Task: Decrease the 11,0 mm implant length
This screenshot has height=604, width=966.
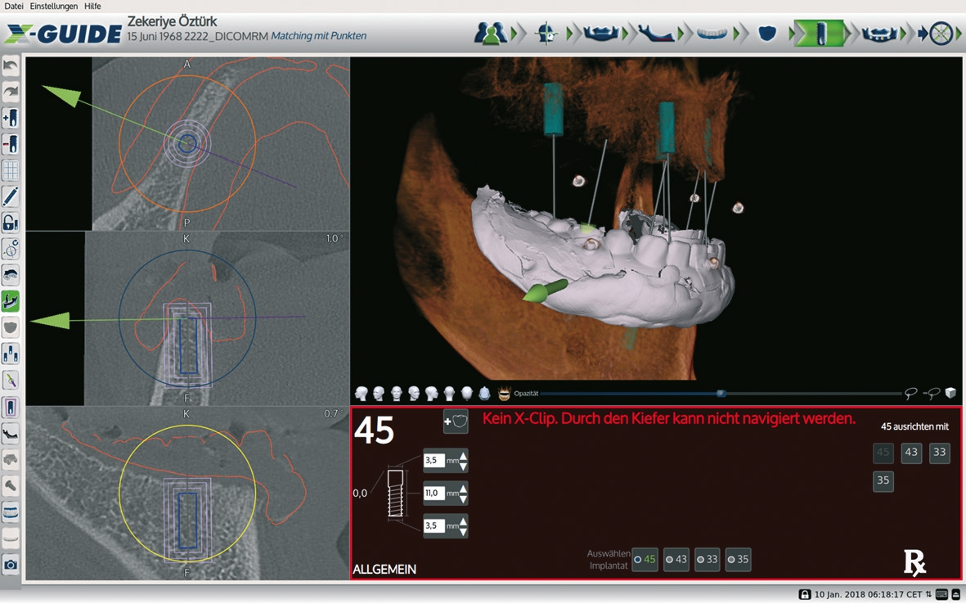Action: tap(464, 498)
